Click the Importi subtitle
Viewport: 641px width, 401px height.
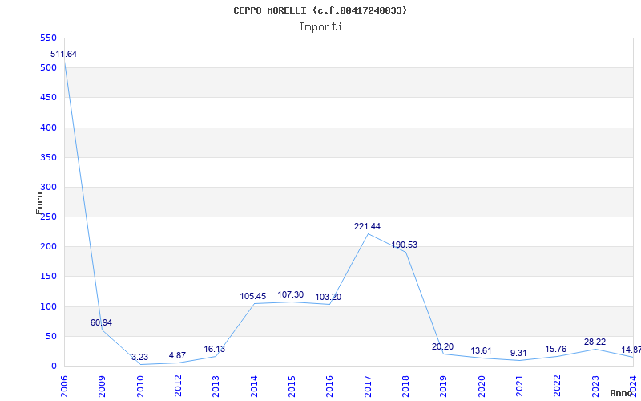(x=320, y=27)
